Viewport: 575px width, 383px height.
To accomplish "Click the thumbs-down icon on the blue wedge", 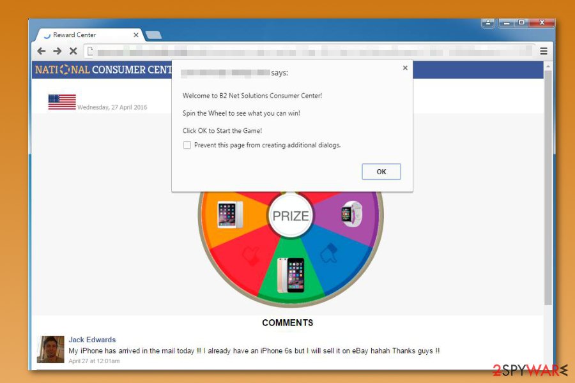I will point(328,253).
